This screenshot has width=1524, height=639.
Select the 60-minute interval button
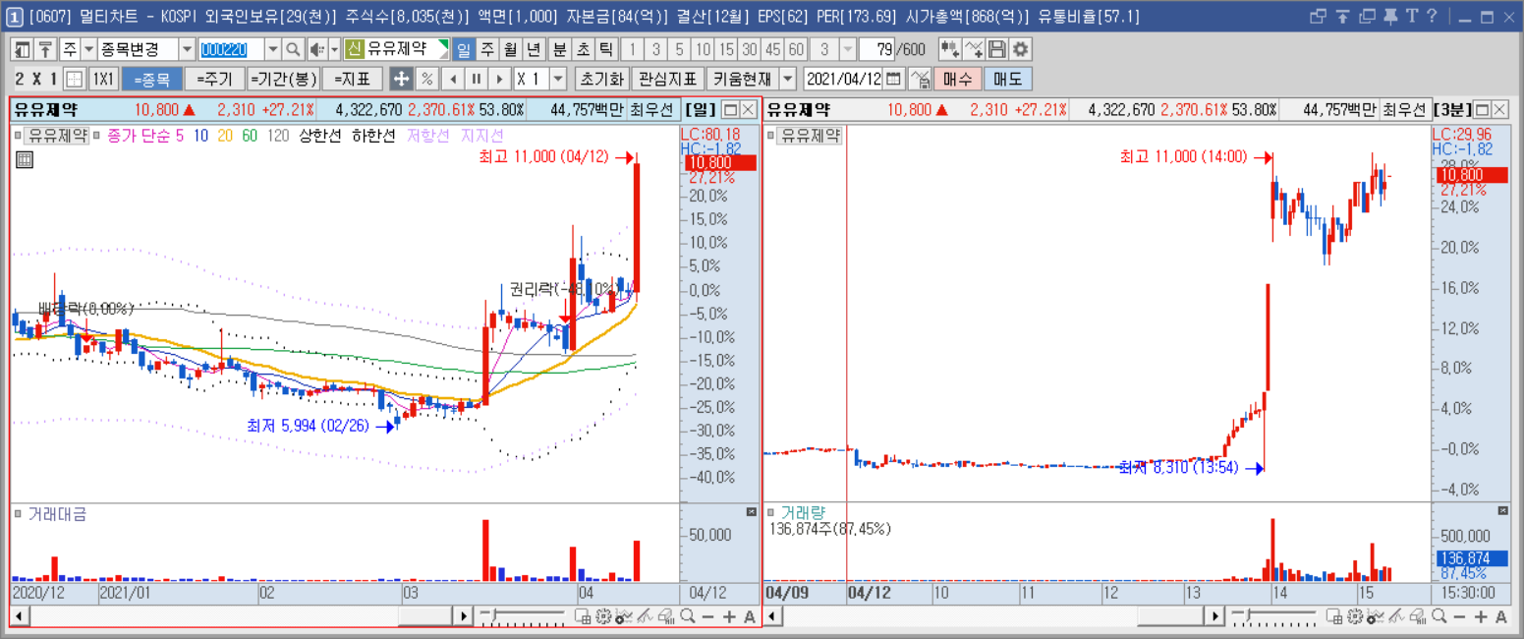pyautogui.click(x=797, y=49)
